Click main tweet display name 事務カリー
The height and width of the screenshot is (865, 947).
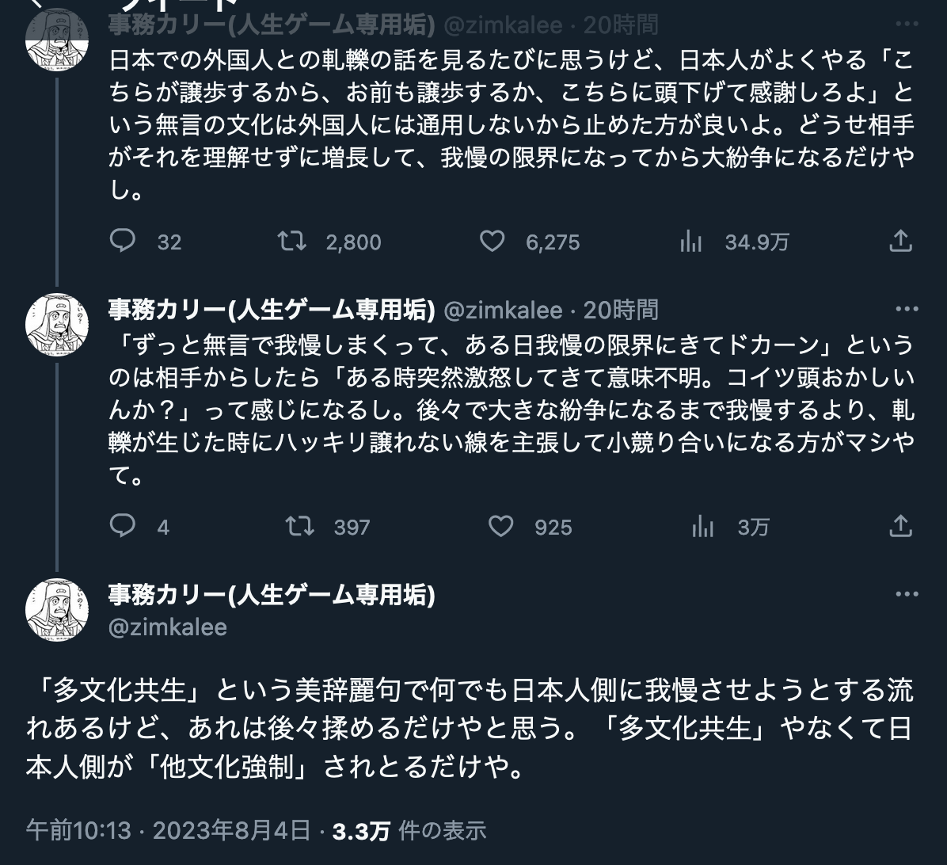point(271,595)
